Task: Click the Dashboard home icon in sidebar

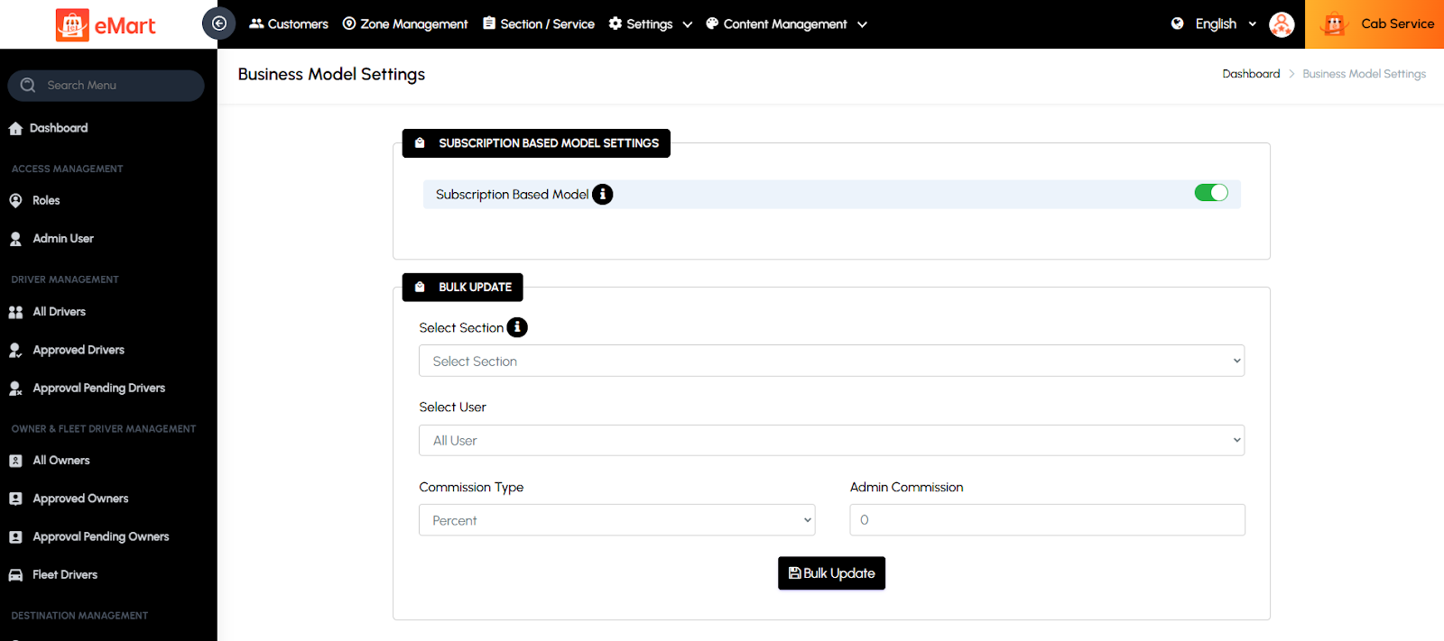Action: [x=15, y=128]
